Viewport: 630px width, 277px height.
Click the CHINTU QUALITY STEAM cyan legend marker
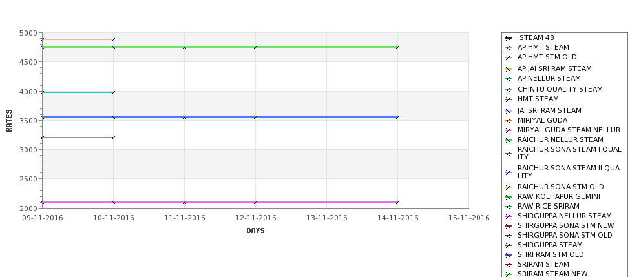pos(509,90)
